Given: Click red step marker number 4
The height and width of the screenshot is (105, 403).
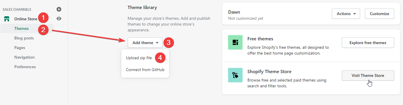Looking at the screenshot, I should 160,57.
